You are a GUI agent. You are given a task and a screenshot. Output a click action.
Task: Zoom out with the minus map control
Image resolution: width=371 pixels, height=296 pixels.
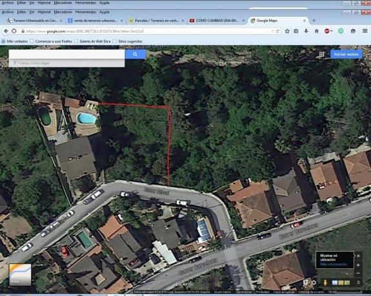358,273
